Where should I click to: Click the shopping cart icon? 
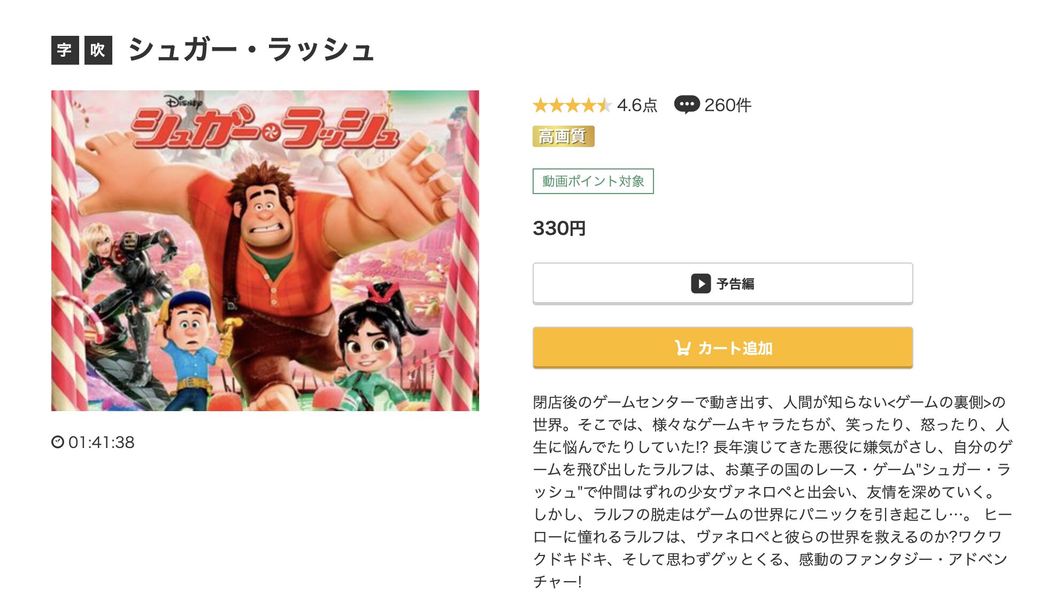pos(682,348)
